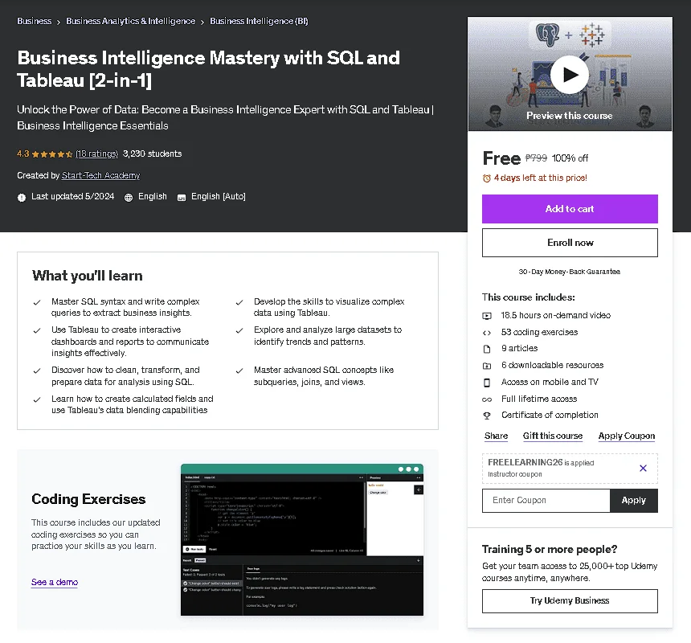
Task: Click the code brackets icon beside coding exercises
Action: (x=487, y=333)
